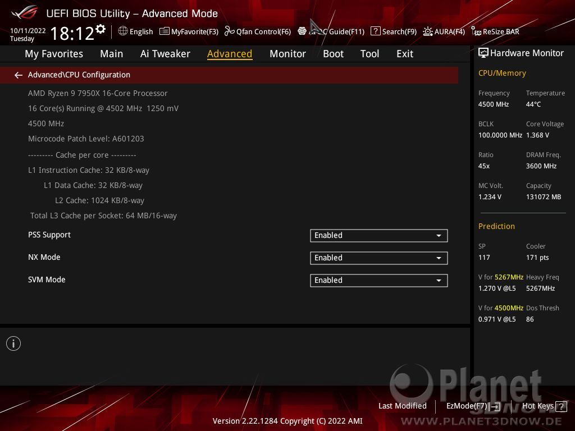This screenshot has width=575, height=431.
Task: Click the L1 Instruction Cache line
Action: [x=89, y=171]
